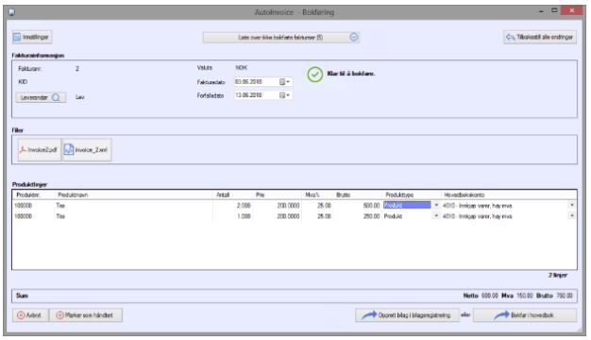
Task: Click the Mva % column header
Action: 312,195
